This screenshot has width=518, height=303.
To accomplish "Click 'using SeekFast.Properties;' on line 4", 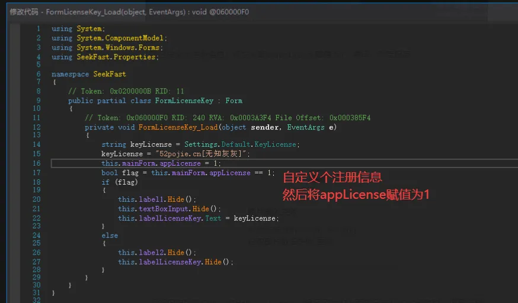I will pyautogui.click(x=105, y=57).
